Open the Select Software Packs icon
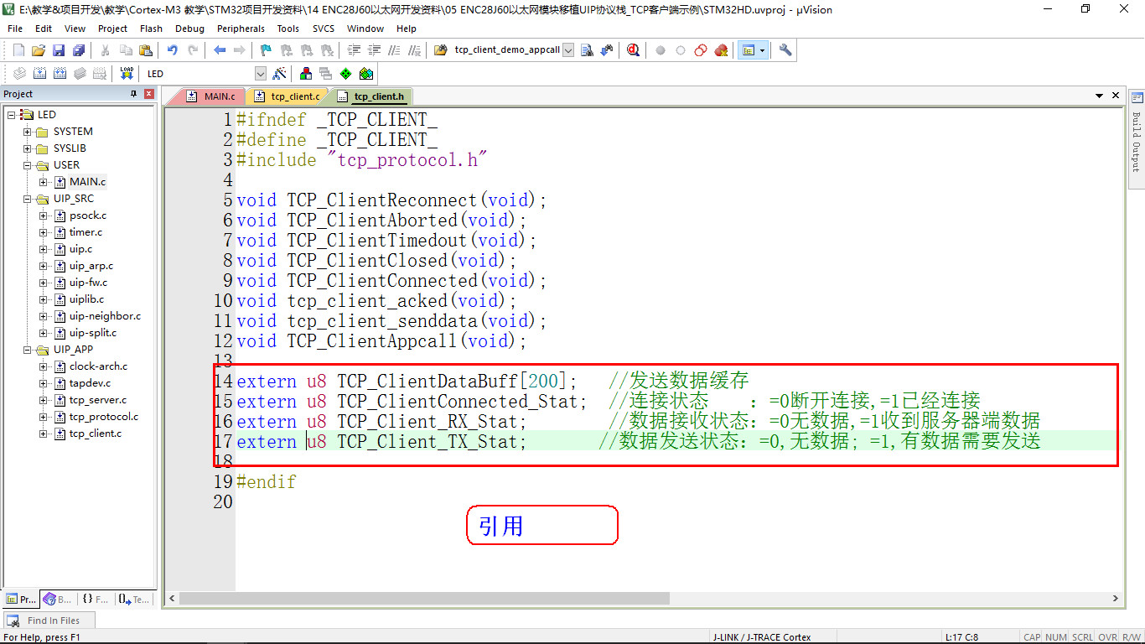Screen dimensions: 1145x644 pyautogui.click(x=365, y=74)
